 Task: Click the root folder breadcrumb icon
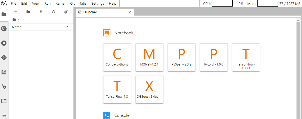[x=14, y=19]
